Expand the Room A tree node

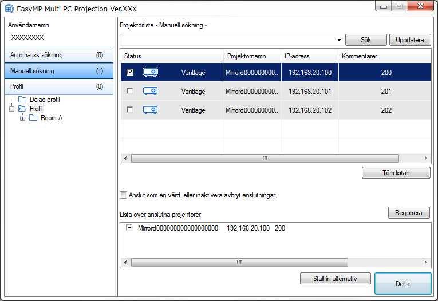click(23, 118)
